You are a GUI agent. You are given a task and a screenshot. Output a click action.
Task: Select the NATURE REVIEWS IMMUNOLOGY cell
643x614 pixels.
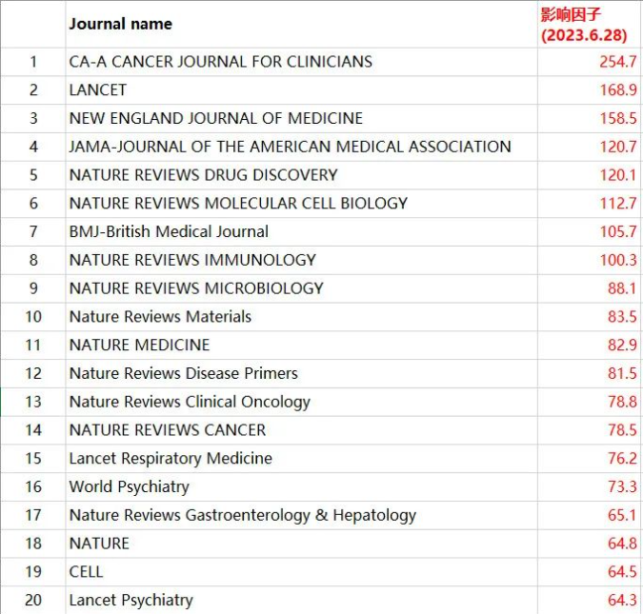(x=301, y=260)
